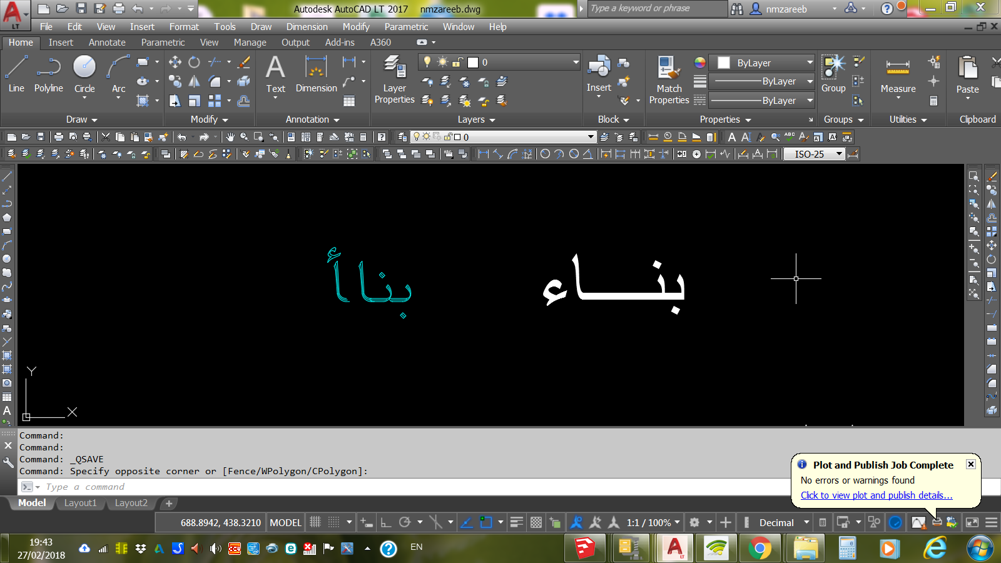1001x563 pixels.
Task: Open the Format menu
Action: click(184, 26)
